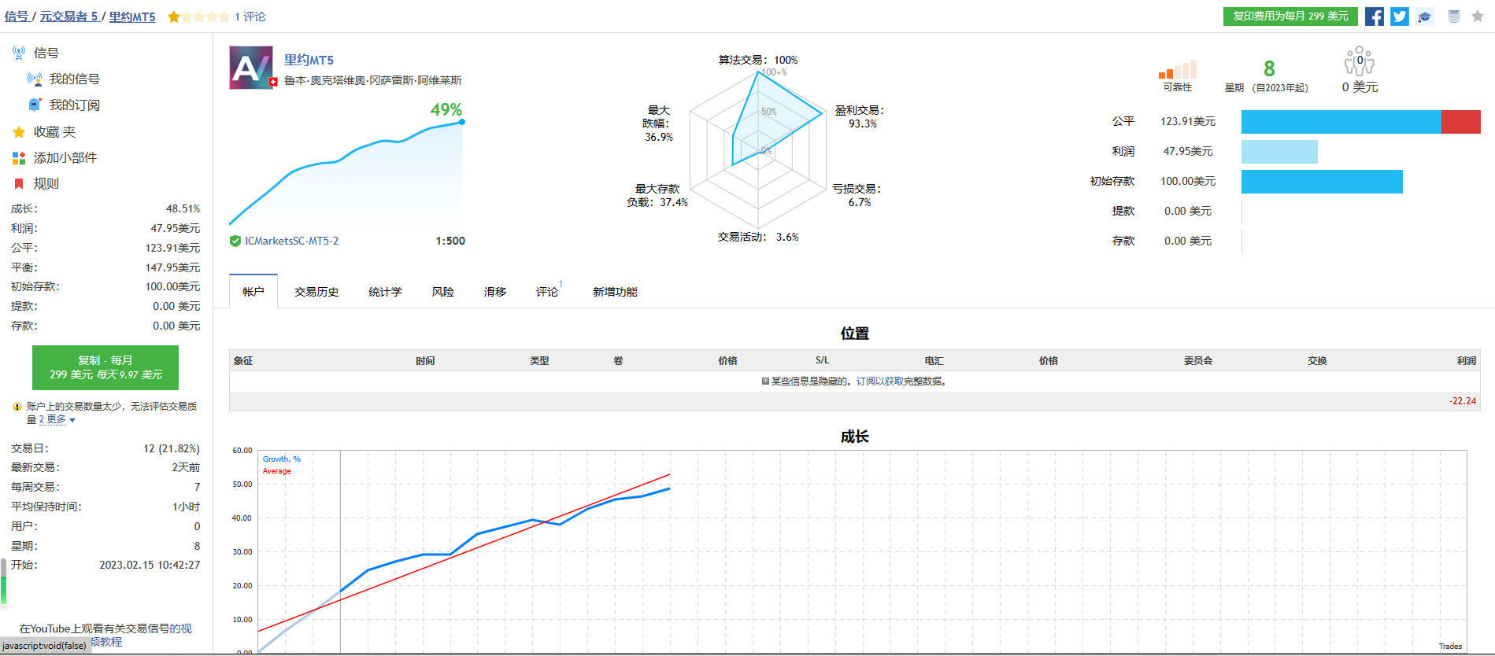Open the 1 评论 reviews link
This screenshot has height=656, width=1495.
(x=250, y=17)
